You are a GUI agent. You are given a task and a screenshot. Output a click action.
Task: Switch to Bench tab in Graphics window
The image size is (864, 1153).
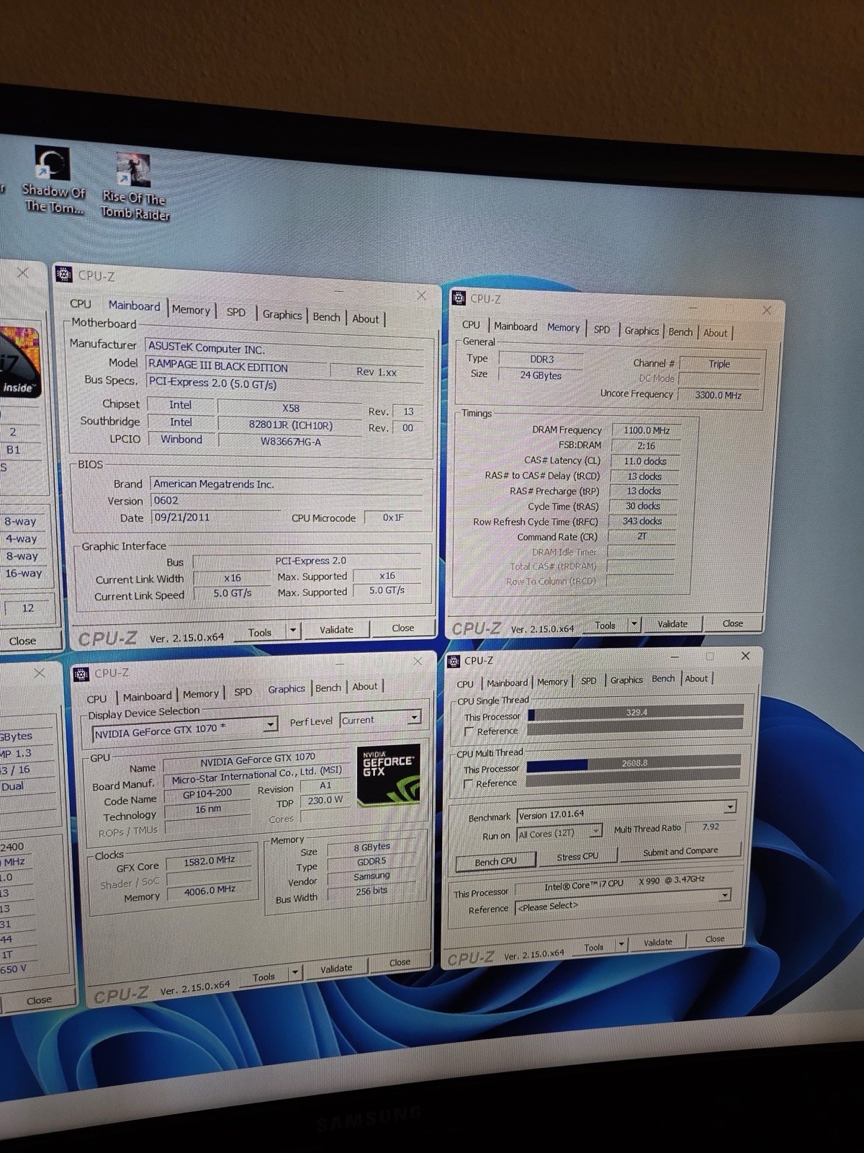[328, 687]
